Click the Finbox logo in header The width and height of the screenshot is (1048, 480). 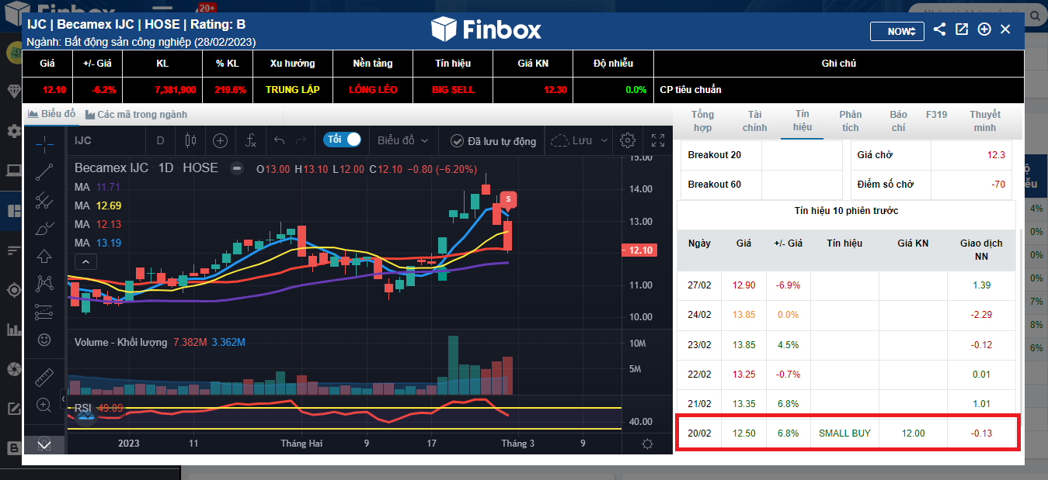(486, 30)
